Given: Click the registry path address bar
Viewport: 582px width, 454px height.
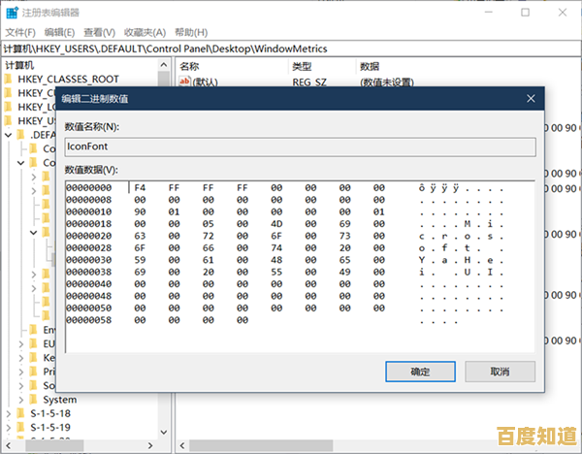Looking at the screenshot, I should 291,48.
